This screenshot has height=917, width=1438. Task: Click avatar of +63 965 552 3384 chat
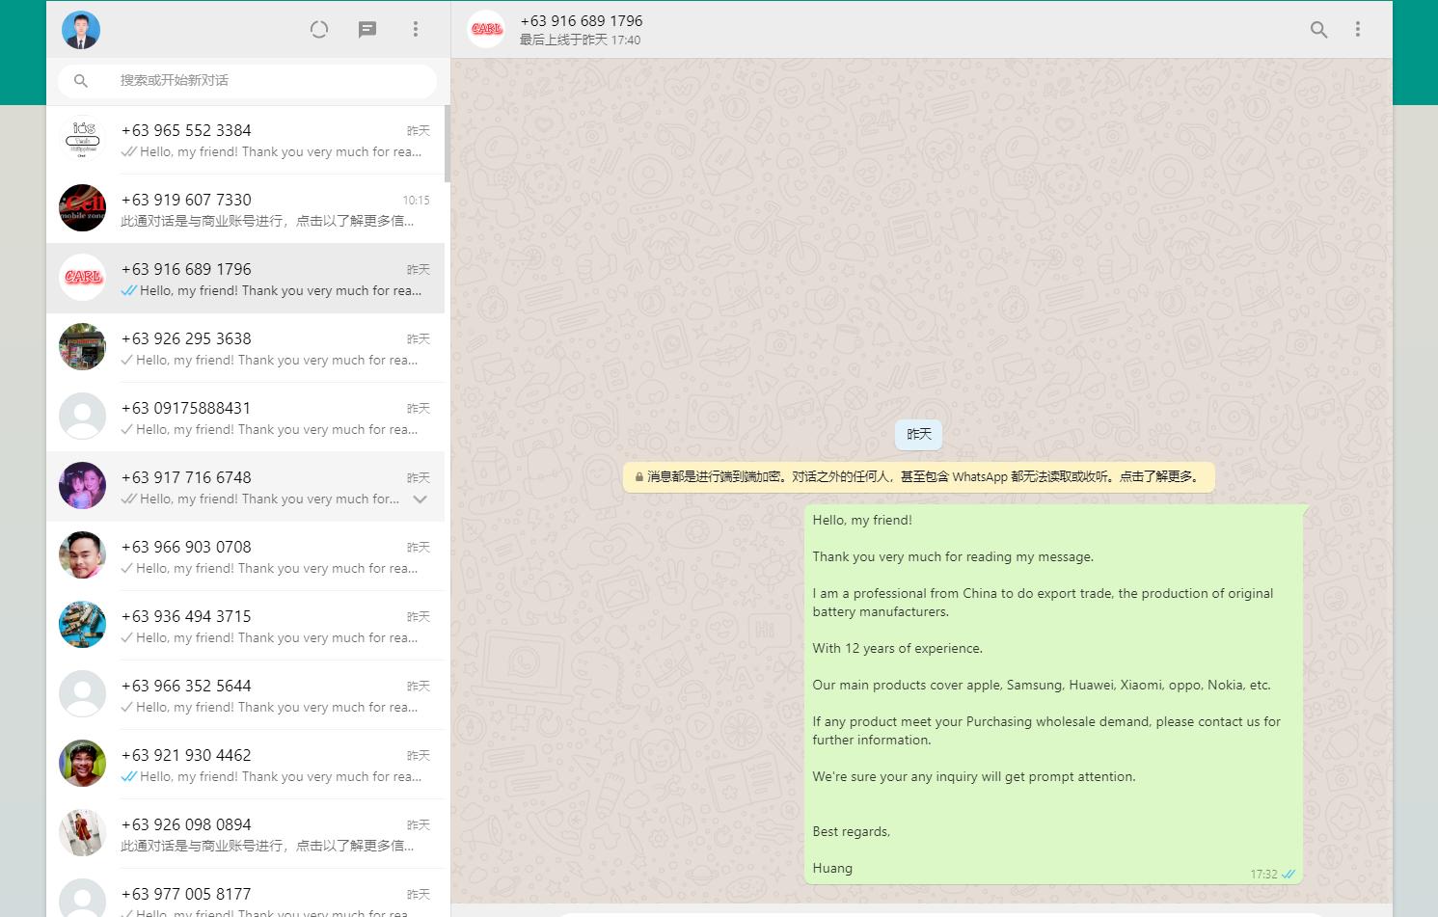[x=82, y=140]
